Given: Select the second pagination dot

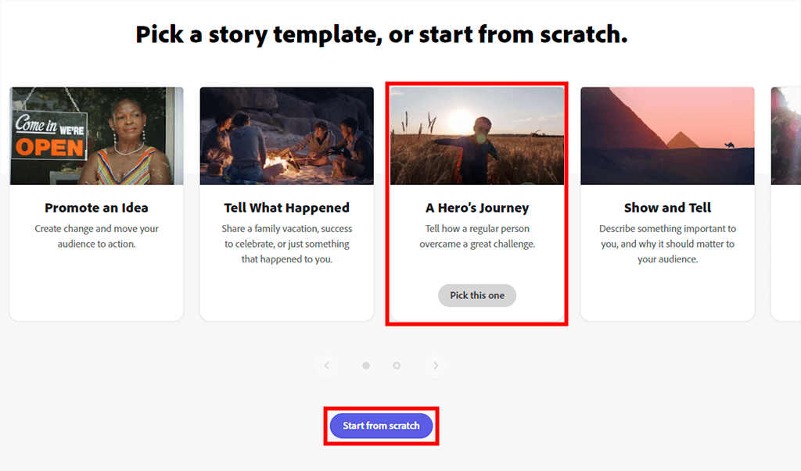Looking at the screenshot, I should [397, 366].
